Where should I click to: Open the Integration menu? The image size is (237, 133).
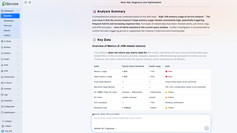pyautogui.click(x=10, y=100)
